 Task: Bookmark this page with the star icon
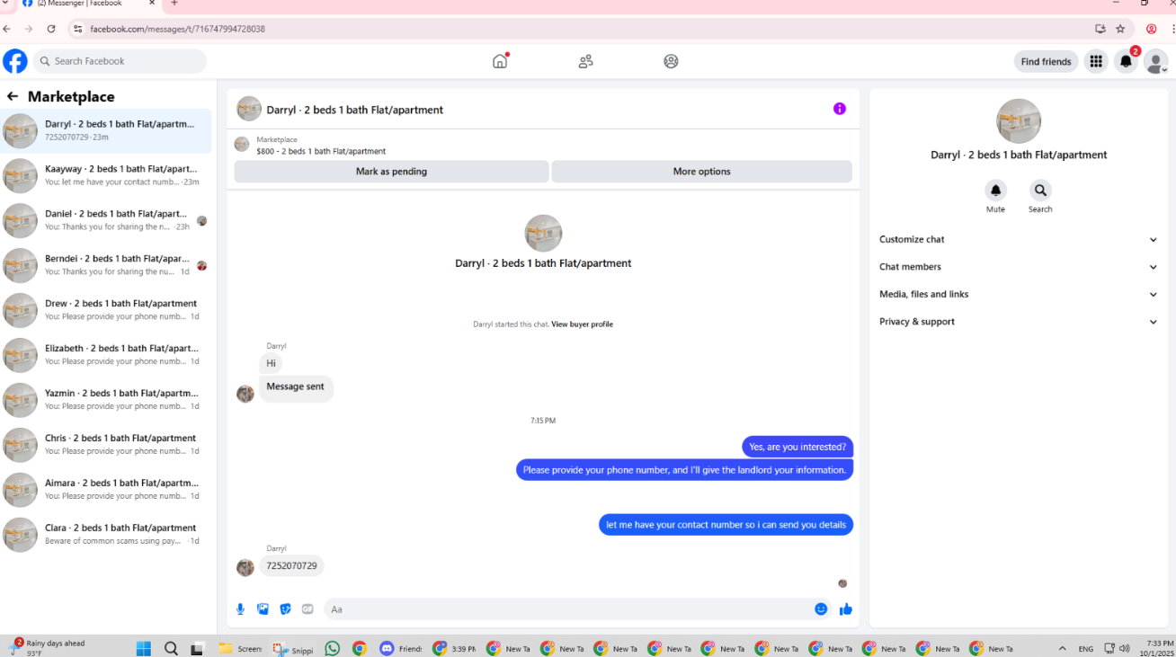tap(1120, 29)
